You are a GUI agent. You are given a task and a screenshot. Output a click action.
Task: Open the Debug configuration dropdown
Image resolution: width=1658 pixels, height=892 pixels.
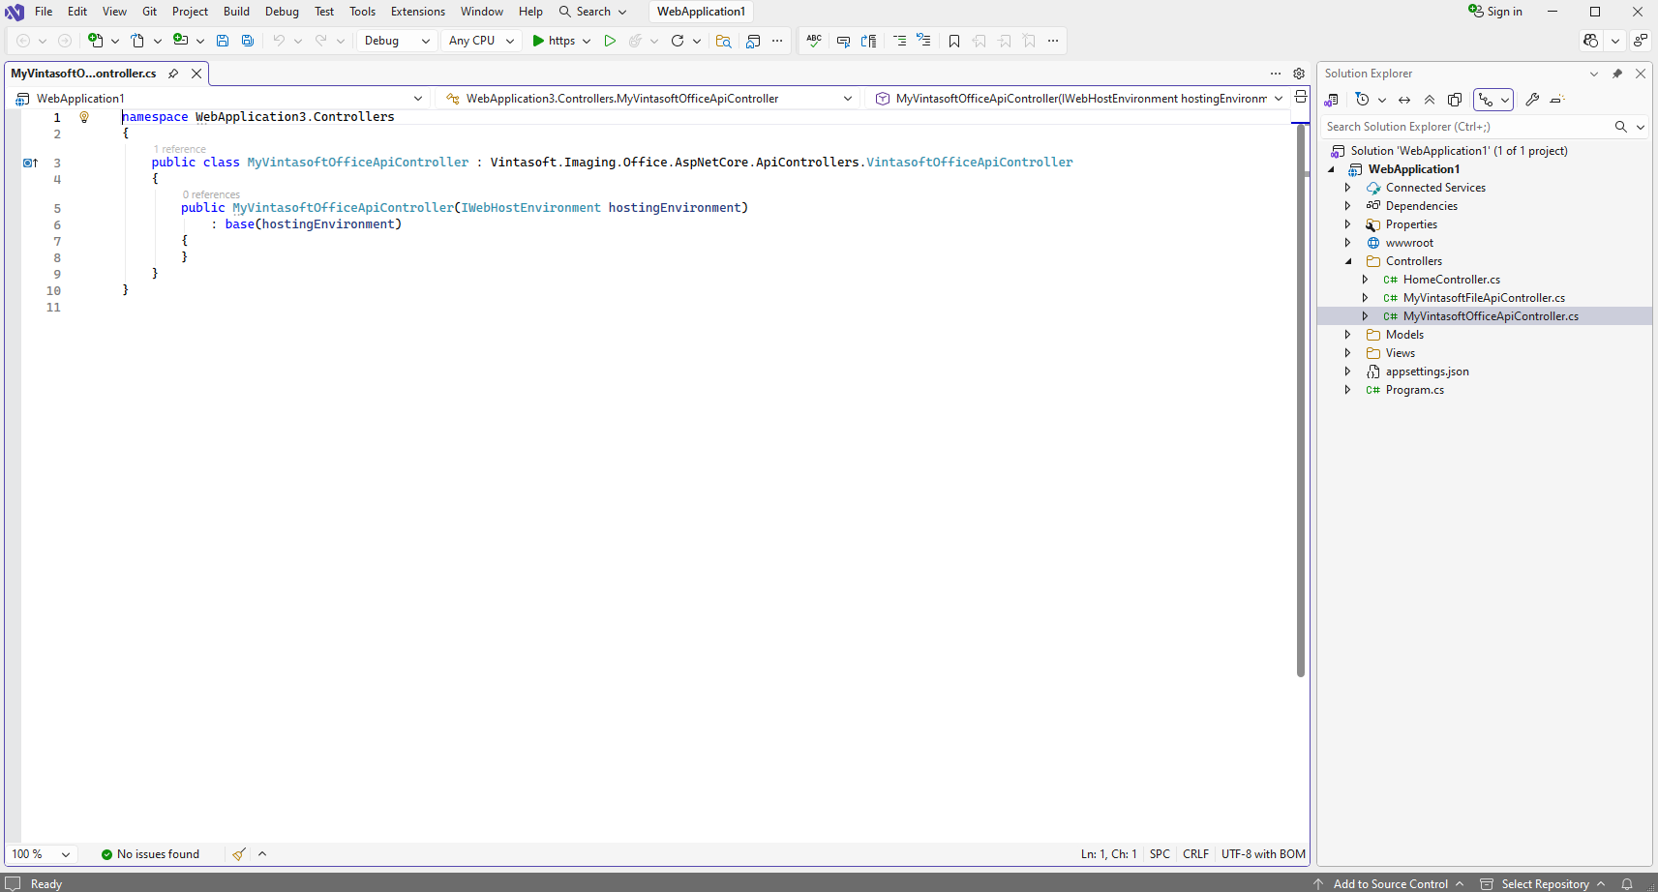(x=397, y=41)
